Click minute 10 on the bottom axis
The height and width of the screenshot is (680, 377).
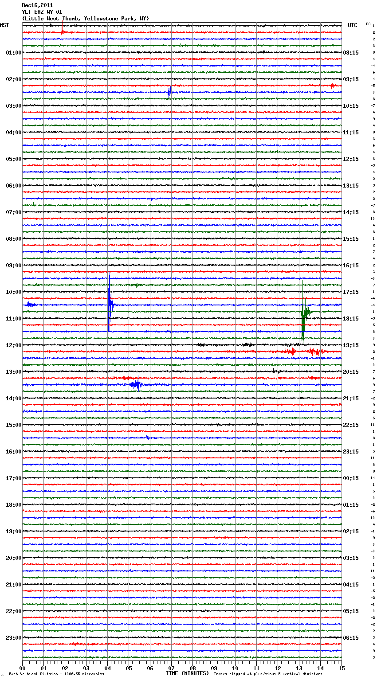(x=235, y=668)
